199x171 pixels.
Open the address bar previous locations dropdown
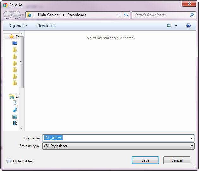pos(119,15)
